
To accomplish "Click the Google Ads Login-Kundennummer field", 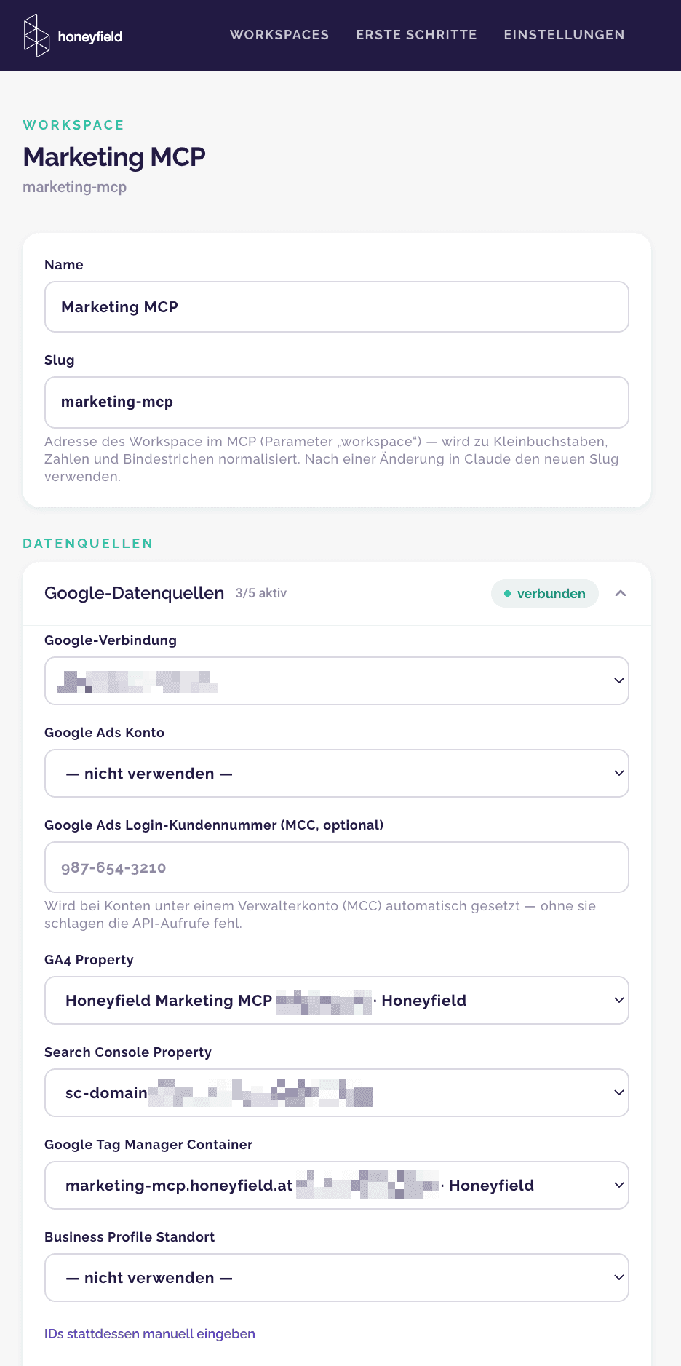I will coord(337,867).
